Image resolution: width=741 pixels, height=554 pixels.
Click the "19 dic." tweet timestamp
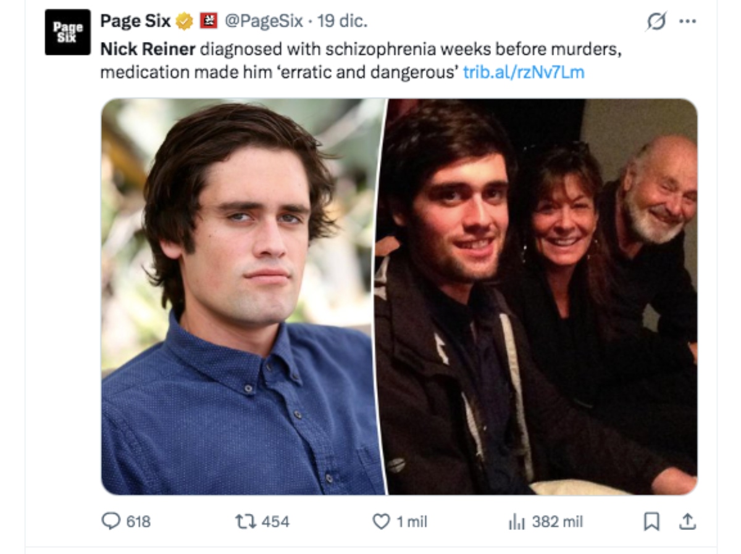click(x=342, y=22)
